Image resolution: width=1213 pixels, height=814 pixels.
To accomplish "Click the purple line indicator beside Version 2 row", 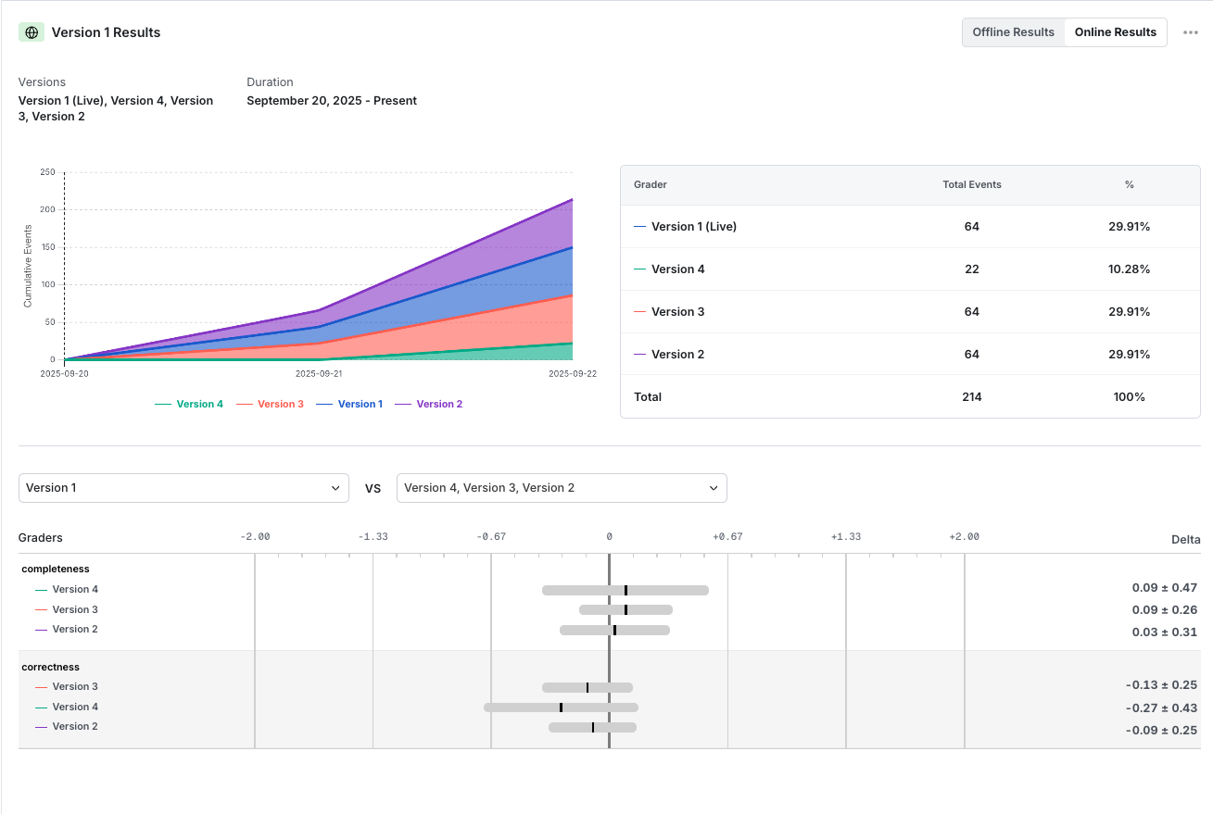I will (641, 354).
